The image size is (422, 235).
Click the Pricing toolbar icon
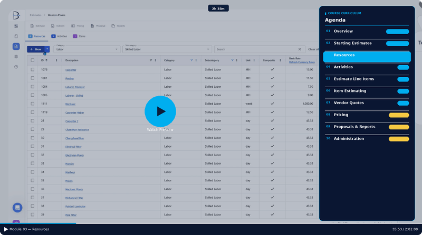click(73, 26)
